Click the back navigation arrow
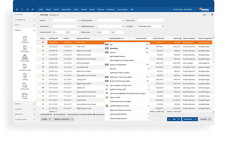 [x=17, y=10]
